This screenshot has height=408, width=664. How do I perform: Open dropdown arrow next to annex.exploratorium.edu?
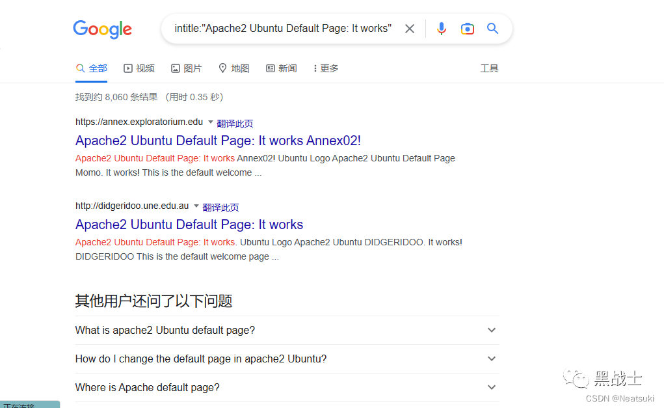pyautogui.click(x=211, y=122)
